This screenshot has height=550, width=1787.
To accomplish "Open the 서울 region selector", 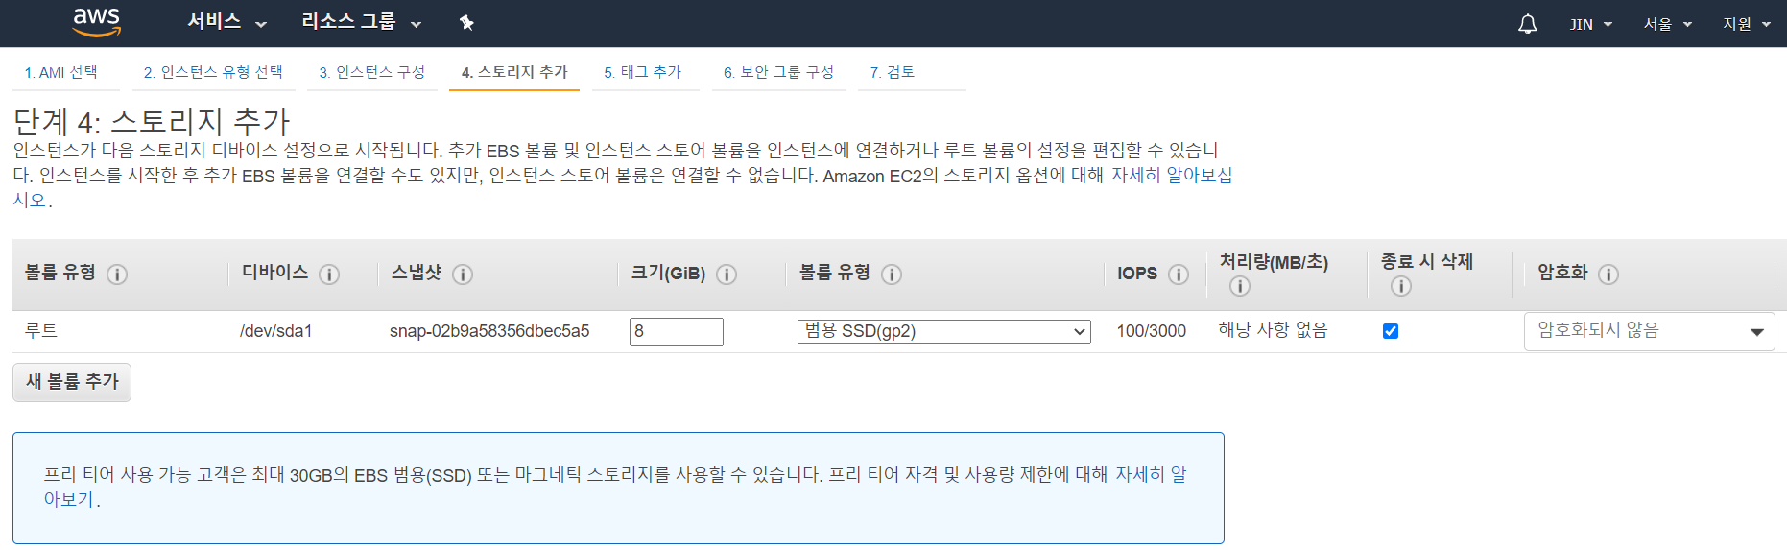I will pyautogui.click(x=1667, y=24).
